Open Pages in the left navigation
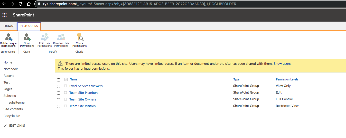 click(8, 89)
